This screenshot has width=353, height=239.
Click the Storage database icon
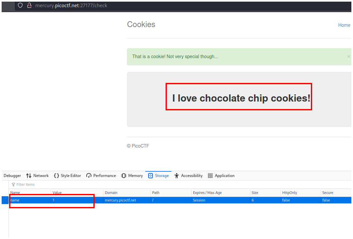(x=151, y=176)
